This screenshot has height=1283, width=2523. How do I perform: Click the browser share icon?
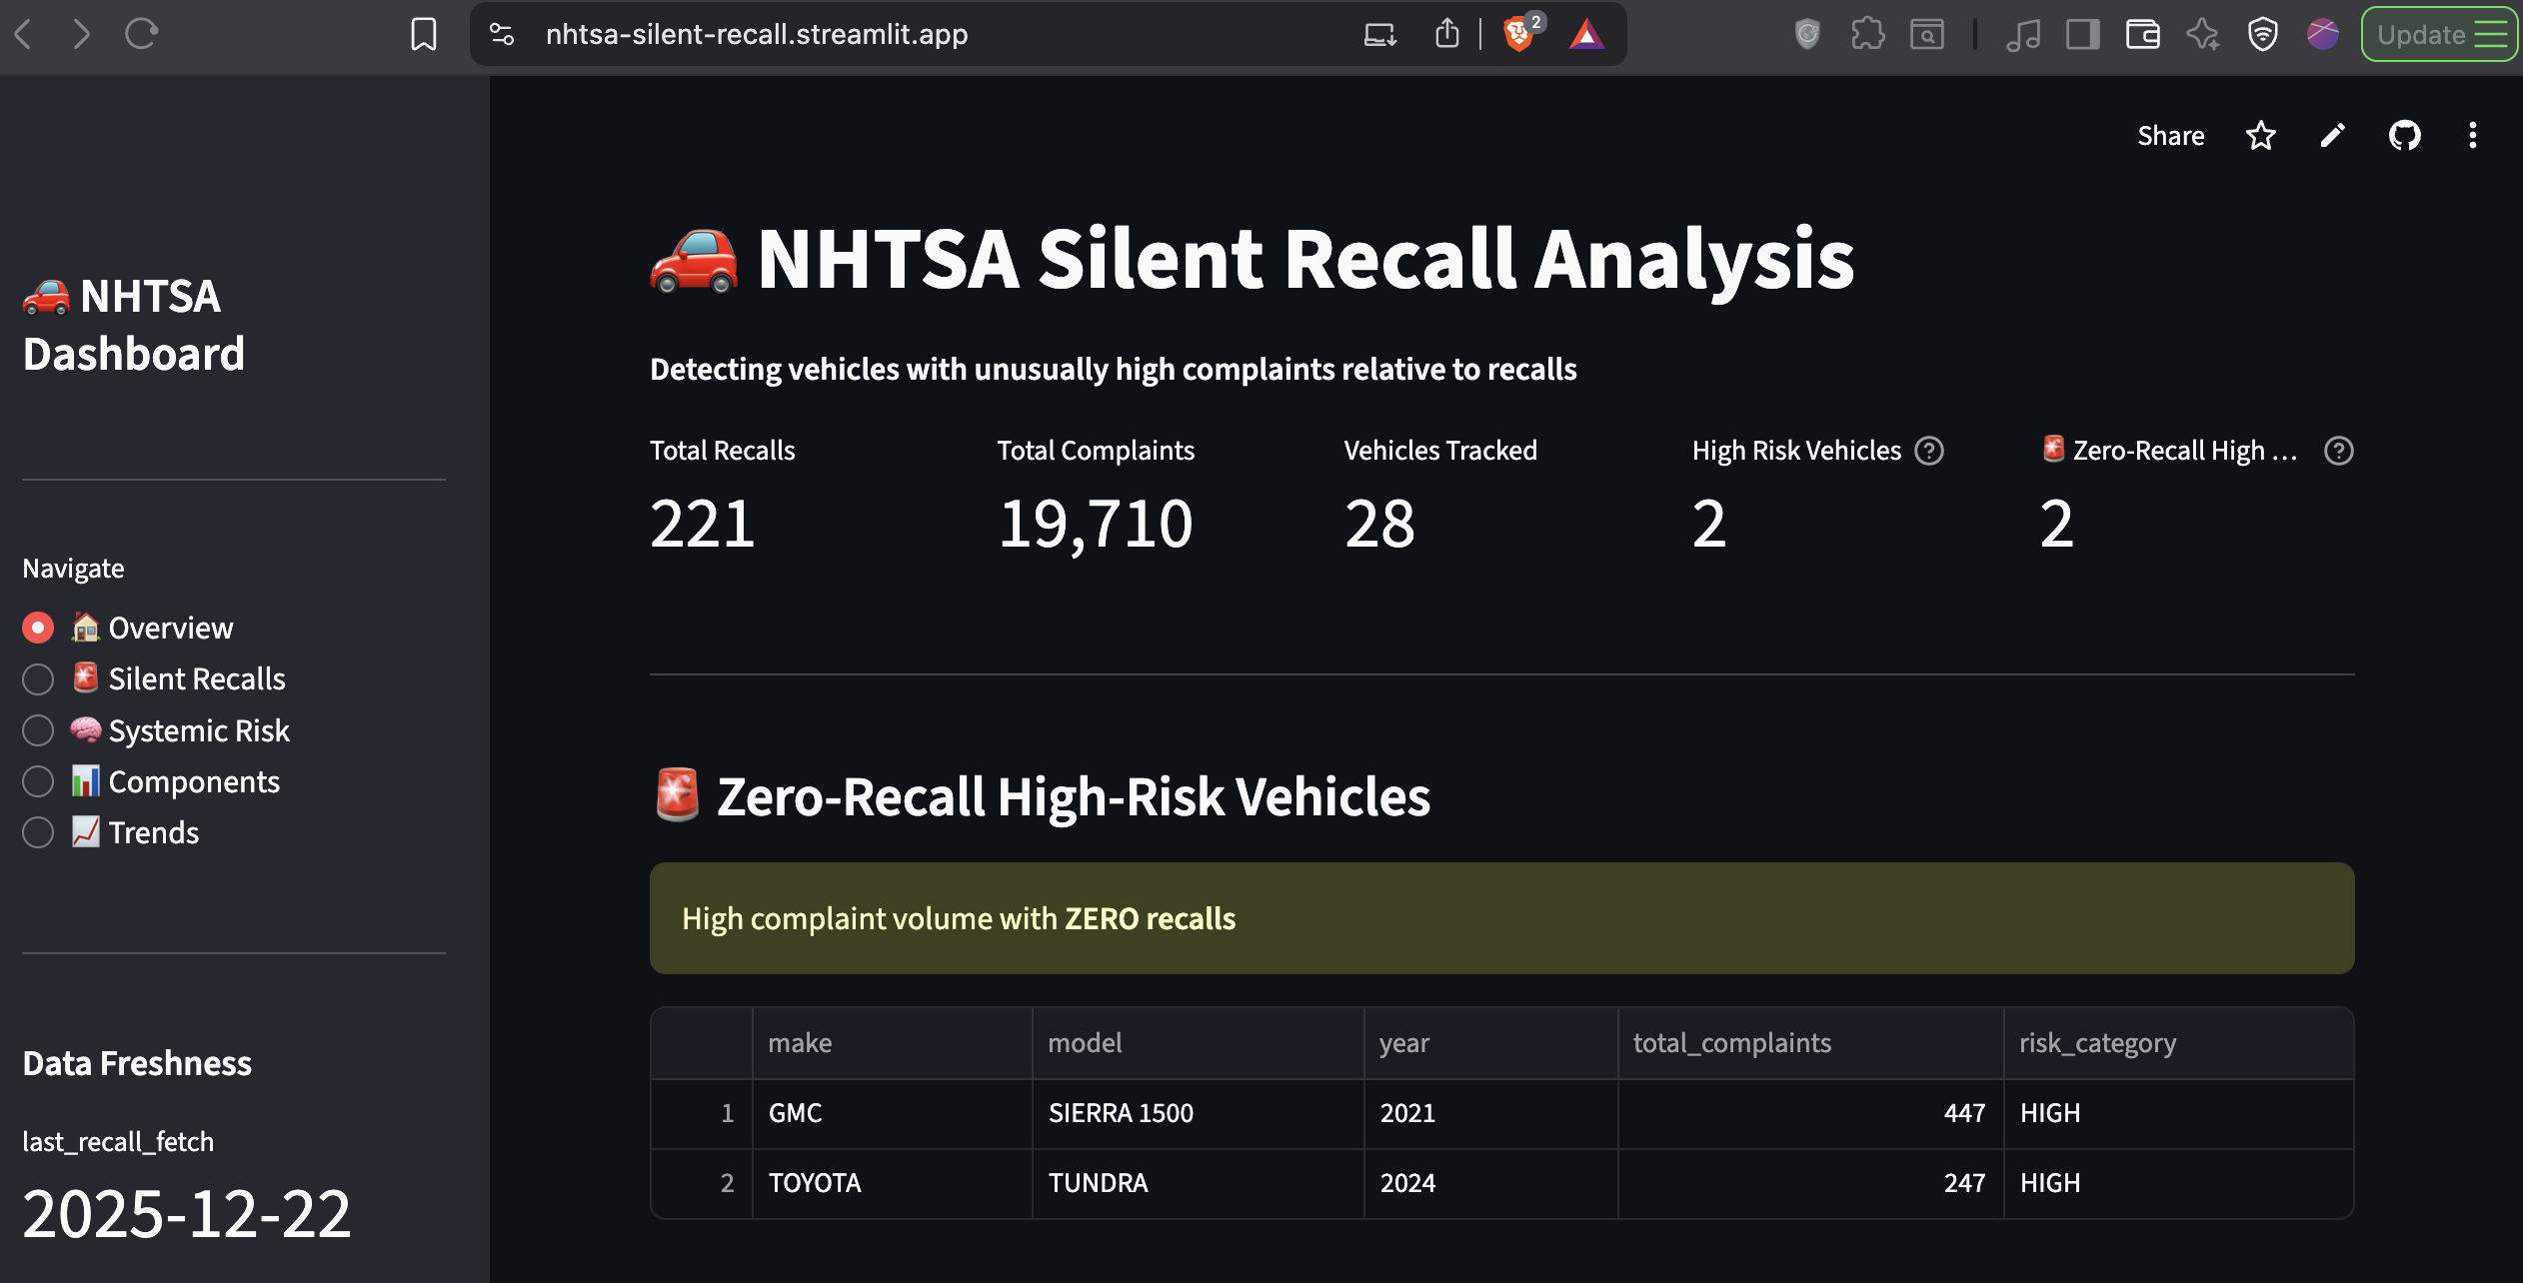click(1447, 33)
